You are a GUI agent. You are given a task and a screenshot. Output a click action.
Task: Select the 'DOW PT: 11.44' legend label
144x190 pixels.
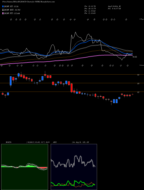click(12, 13)
